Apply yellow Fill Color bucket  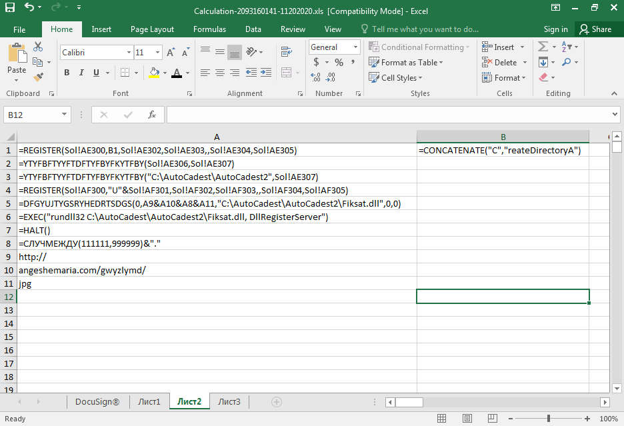(154, 73)
